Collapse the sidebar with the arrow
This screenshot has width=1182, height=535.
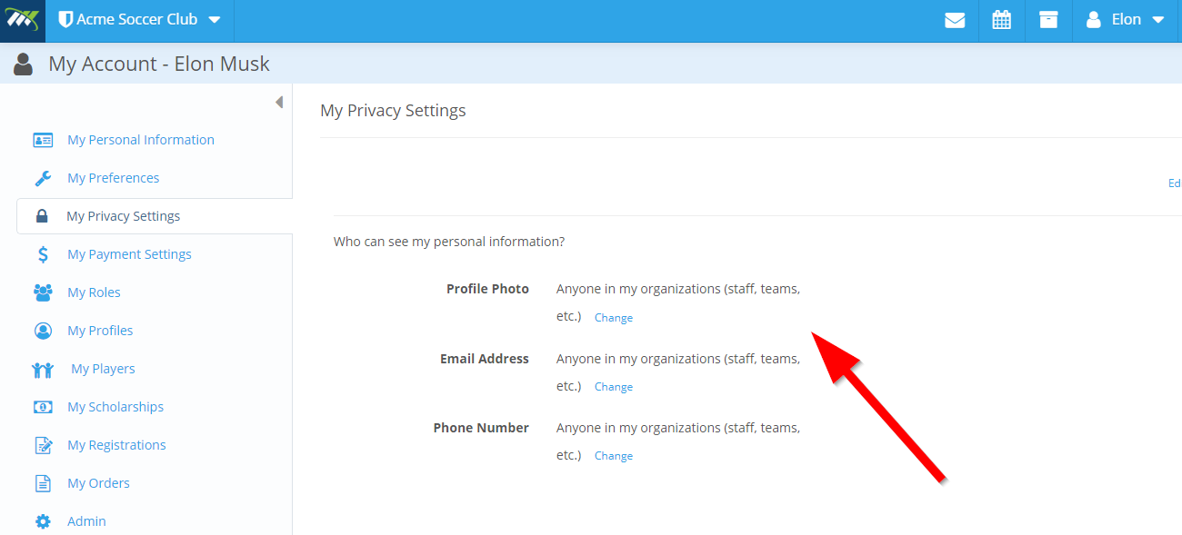(279, 103)
